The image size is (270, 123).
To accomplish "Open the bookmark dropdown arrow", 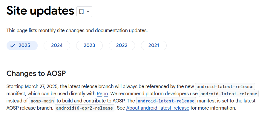I will point(88,12).
